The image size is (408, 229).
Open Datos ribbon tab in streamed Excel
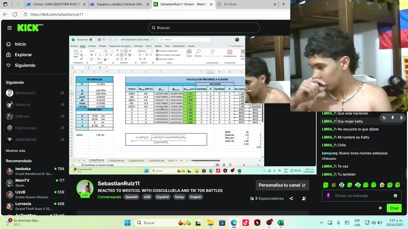tap(149, 46)
